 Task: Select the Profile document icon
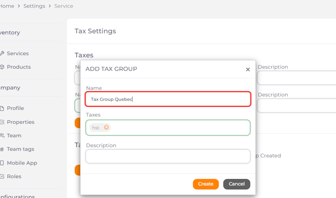(x=2, y=108)
